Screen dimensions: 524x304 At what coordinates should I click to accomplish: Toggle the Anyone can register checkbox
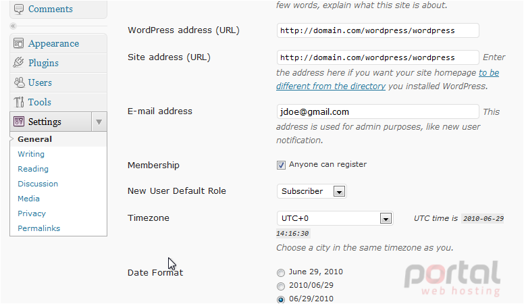[x=281, y=166]
